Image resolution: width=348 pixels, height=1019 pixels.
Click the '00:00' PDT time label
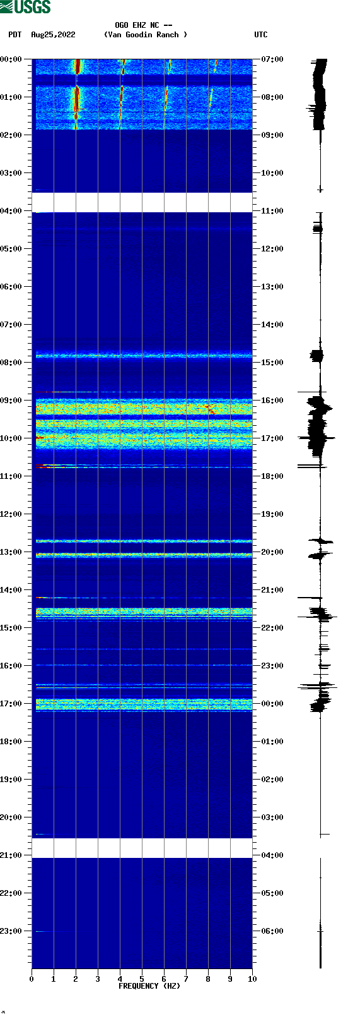(x=11, y=59)
